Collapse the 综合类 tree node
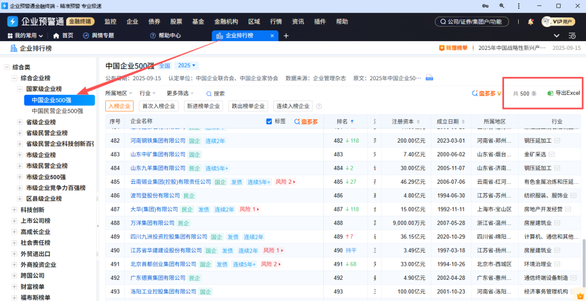This screenshot has height=301, width=586. click(x=7, y=67)
